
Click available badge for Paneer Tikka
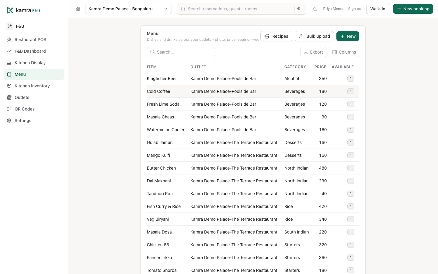(x=351, y=258)
